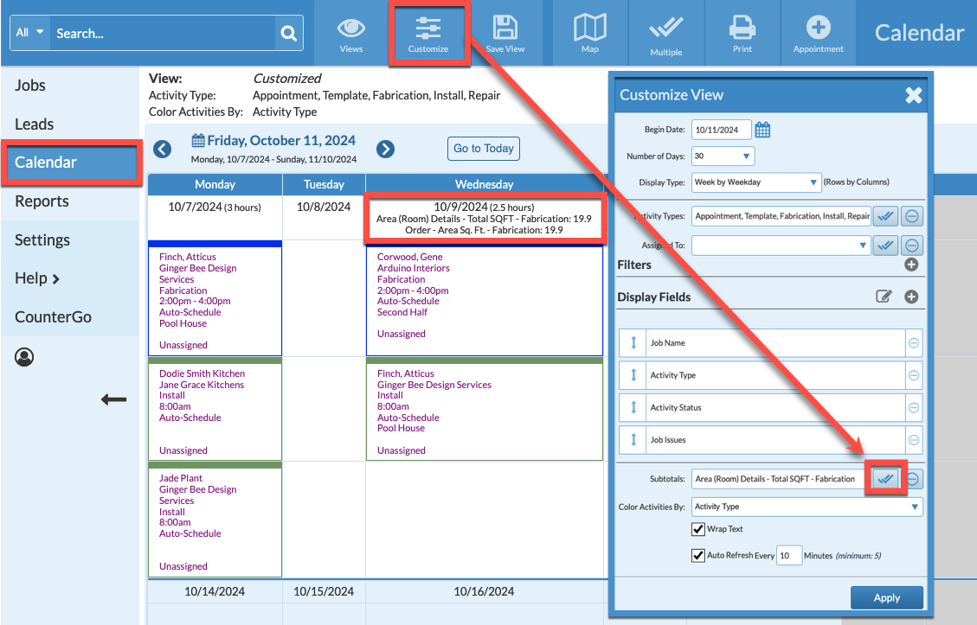Click the Subtotals field
Image resolution: width=977 pixels, height=625 pixels.
point(779,479)
